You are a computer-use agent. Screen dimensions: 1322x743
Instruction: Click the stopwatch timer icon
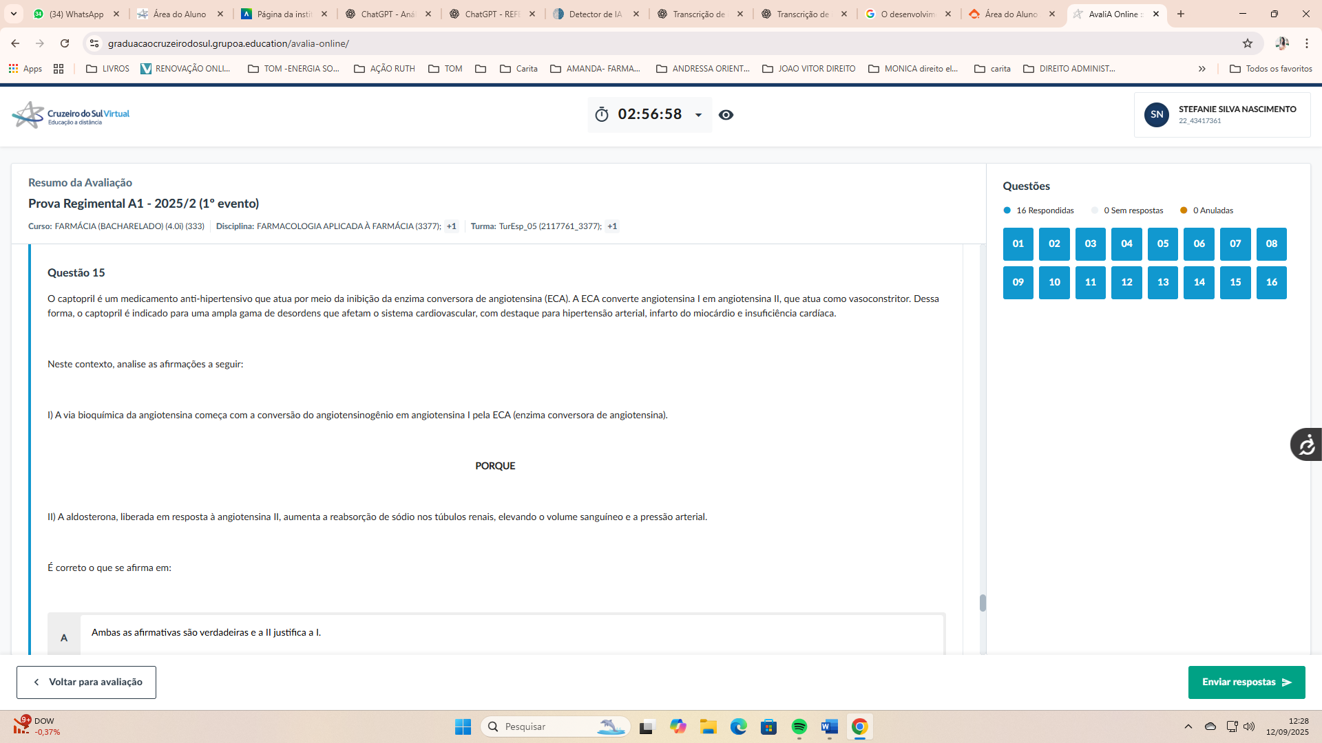pos(602,114)
